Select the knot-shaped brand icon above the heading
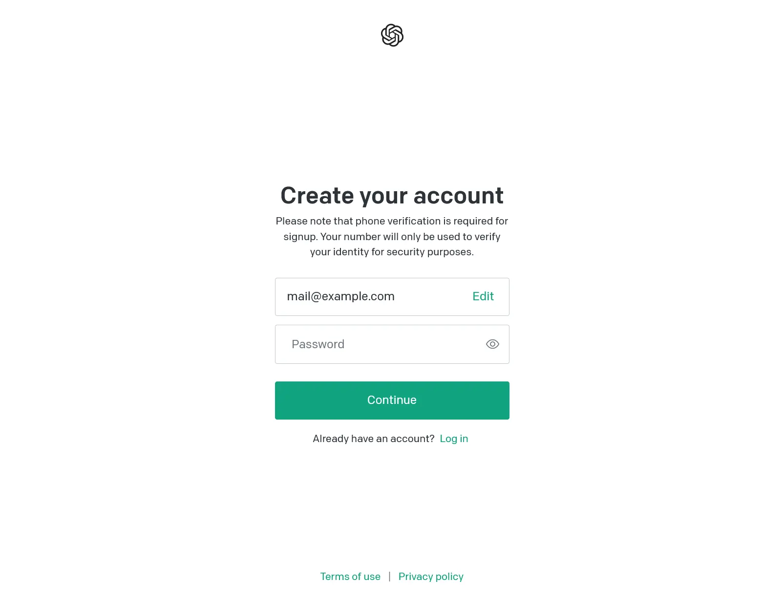Screen dimensions: 784x602 pos(392,35)
